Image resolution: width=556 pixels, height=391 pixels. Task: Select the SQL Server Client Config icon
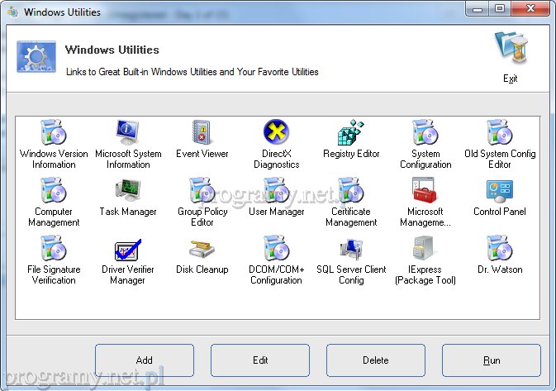point(351,249)
